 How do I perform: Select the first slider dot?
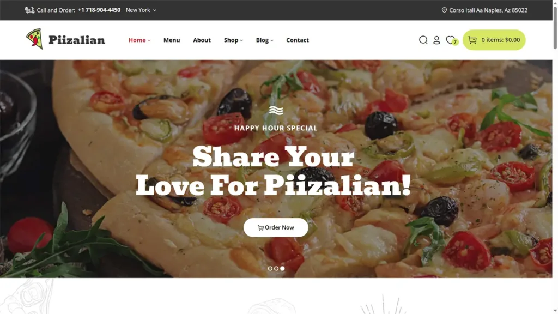coord(270,268)
